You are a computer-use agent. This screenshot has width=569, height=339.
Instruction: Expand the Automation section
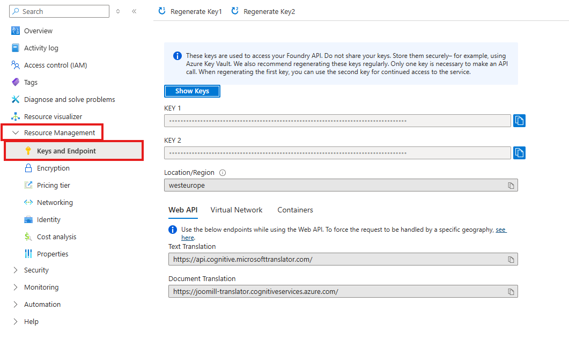coord(15,304)
